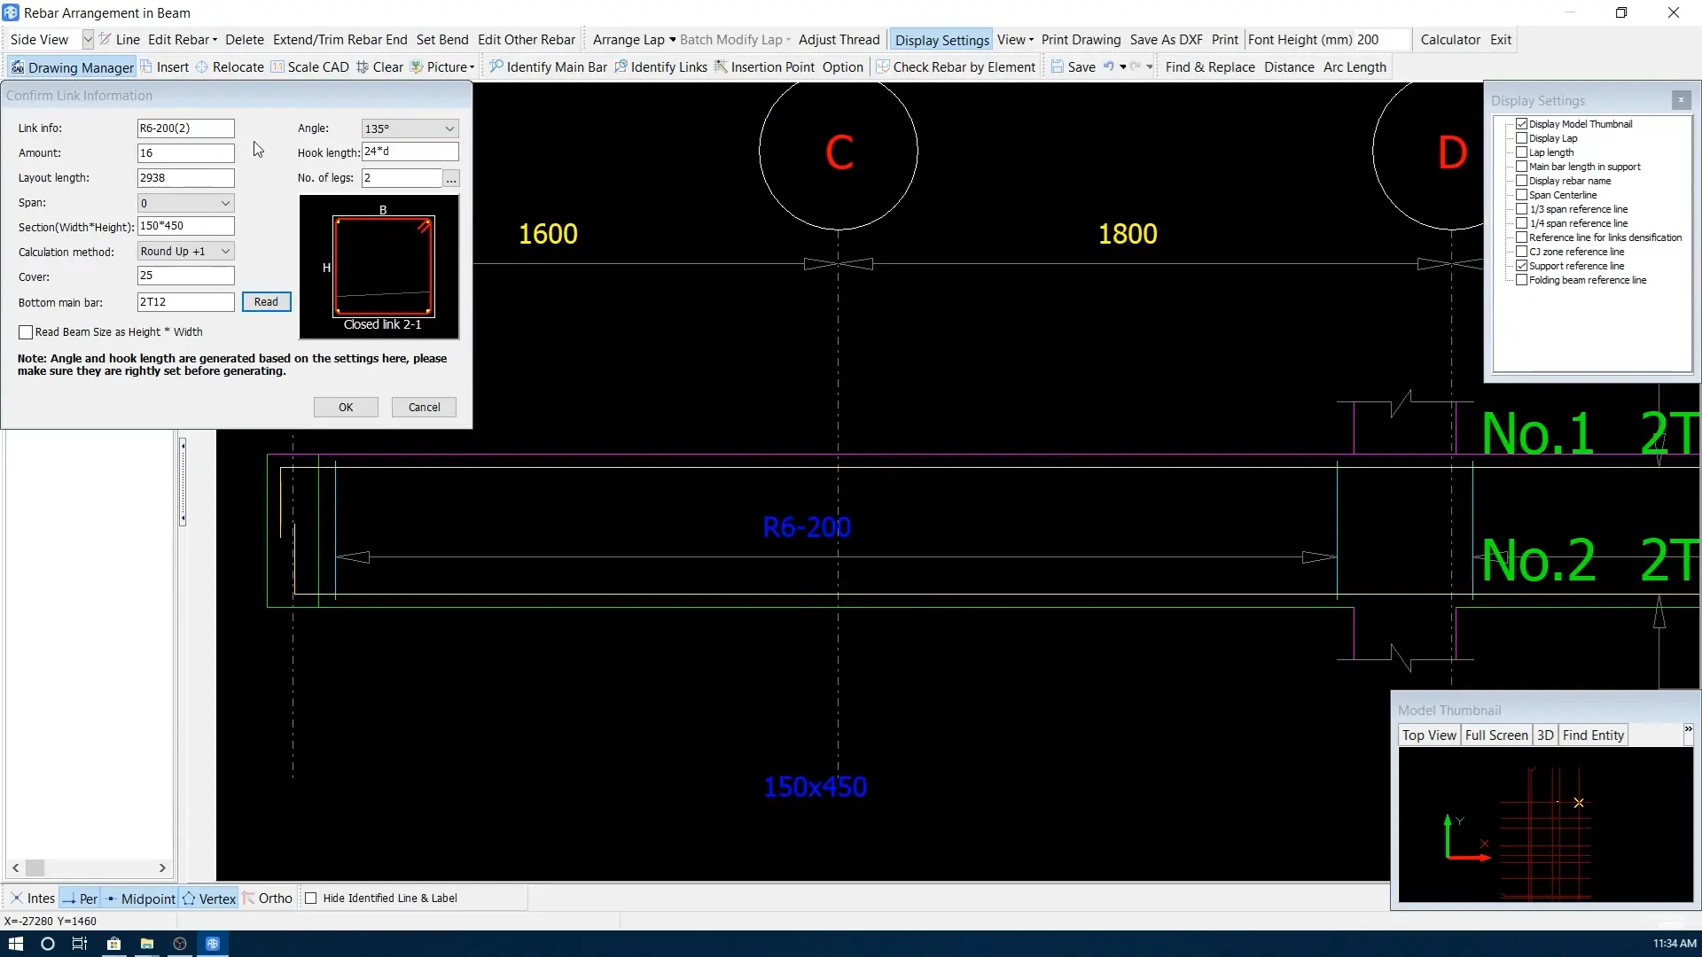The height and width of the screenshot is (957, 1702).
Task: Switch to Top View tab in thumbnail
Action: click(x=1428, y=735)
